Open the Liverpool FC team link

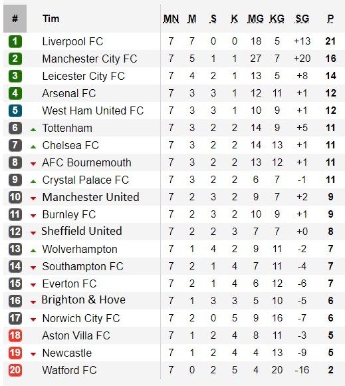click(72, 41)
